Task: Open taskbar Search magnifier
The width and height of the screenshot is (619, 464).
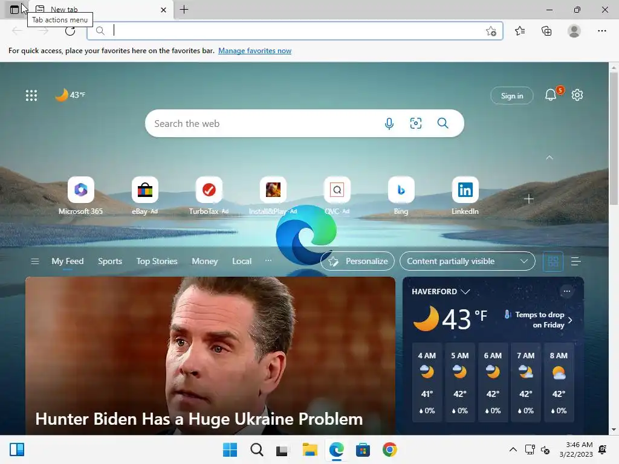Action: point(256,449)
